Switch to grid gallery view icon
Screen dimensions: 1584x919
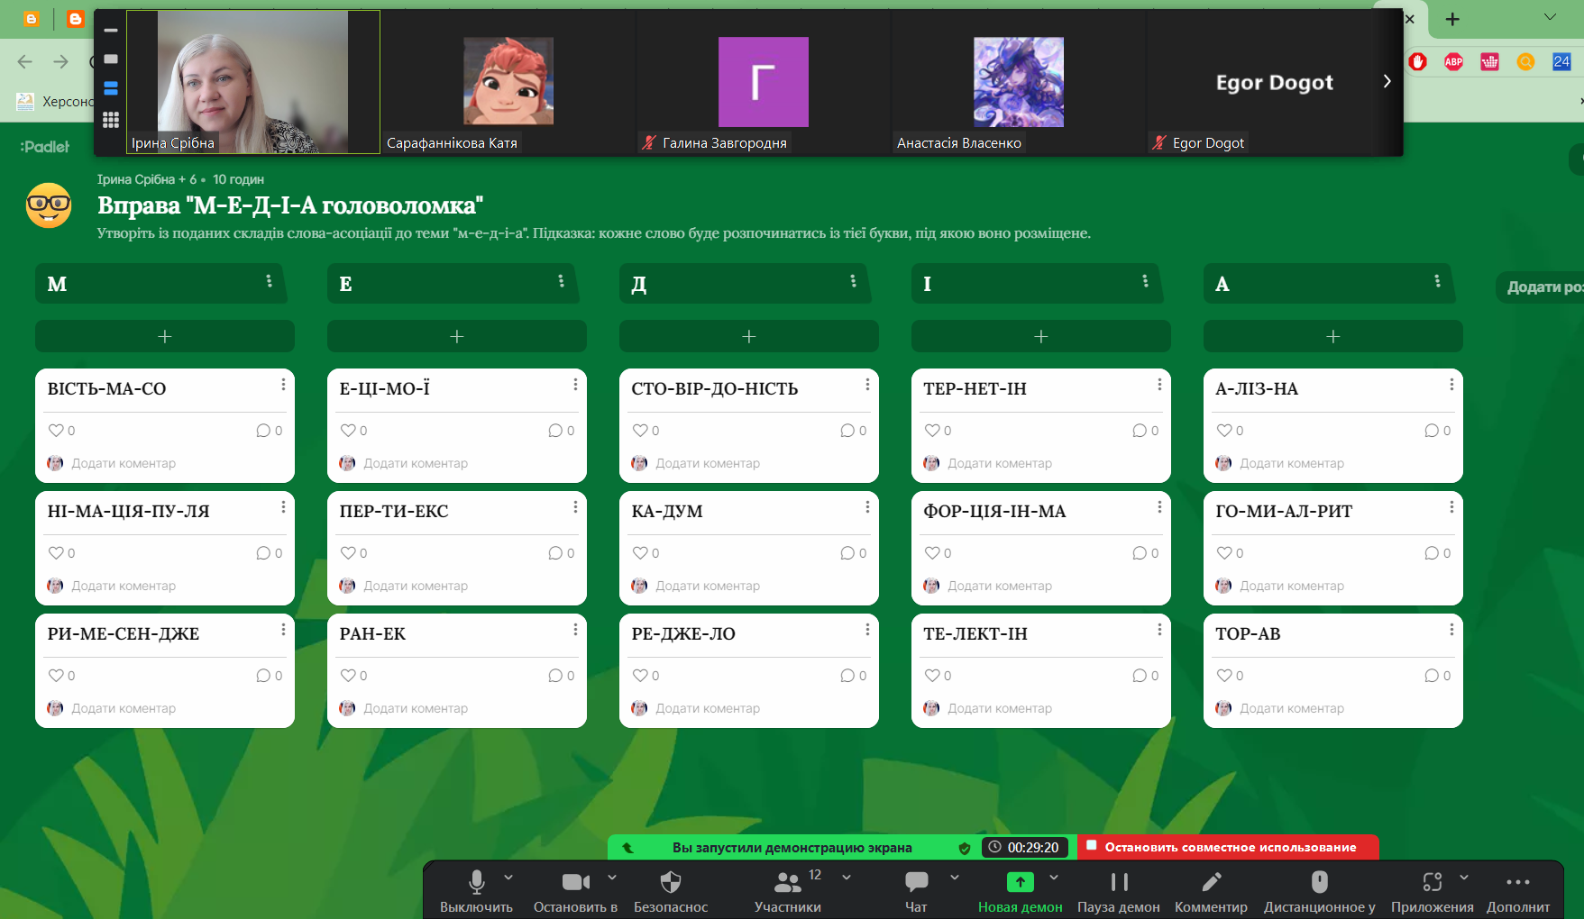coord(111,120)
